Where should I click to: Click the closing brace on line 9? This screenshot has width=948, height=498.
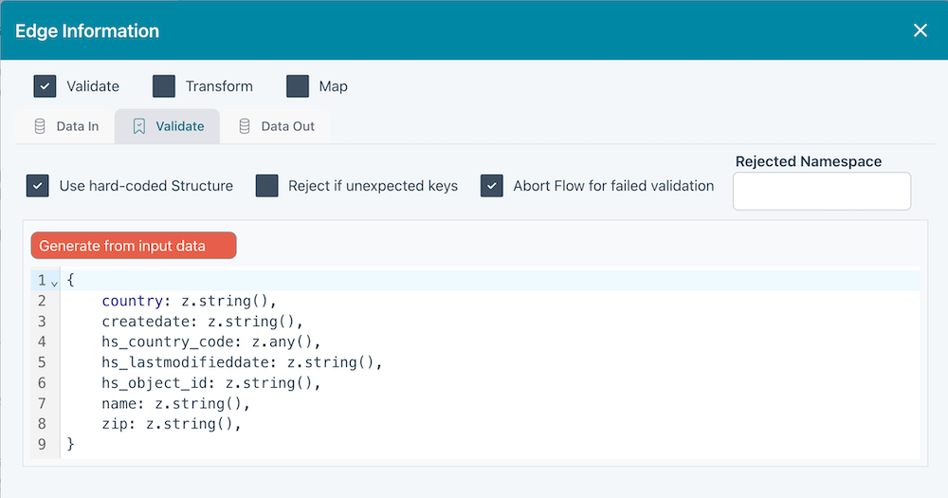(70, 444)
